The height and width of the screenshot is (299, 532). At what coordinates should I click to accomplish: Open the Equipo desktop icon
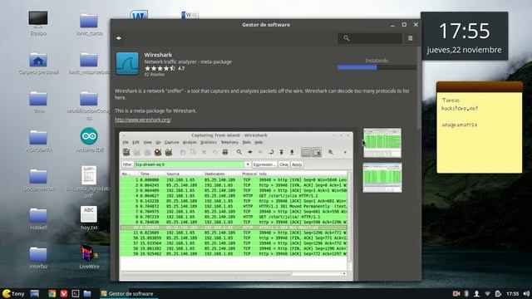38,23
